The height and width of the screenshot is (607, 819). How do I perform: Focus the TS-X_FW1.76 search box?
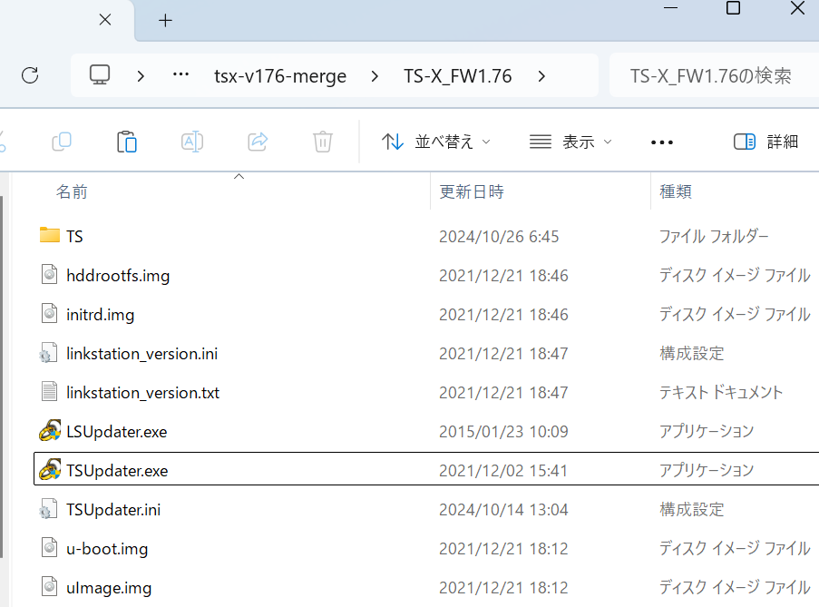click(714, 75)
